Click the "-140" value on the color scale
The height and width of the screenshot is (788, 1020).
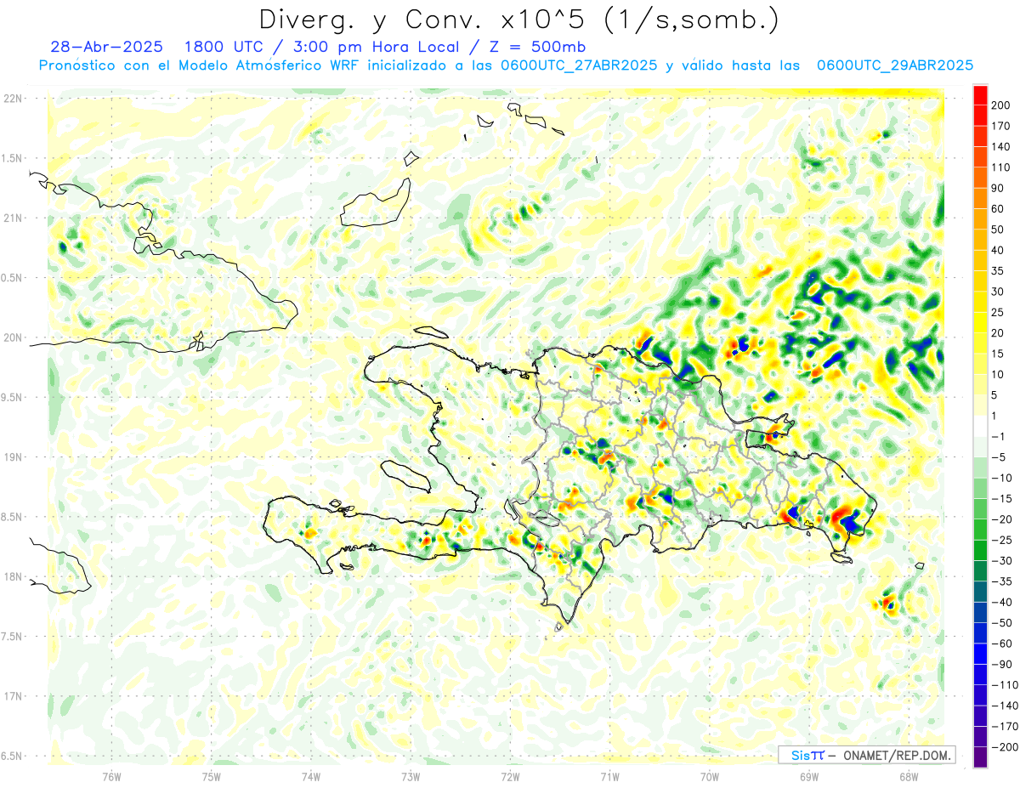coord(1003,706)
